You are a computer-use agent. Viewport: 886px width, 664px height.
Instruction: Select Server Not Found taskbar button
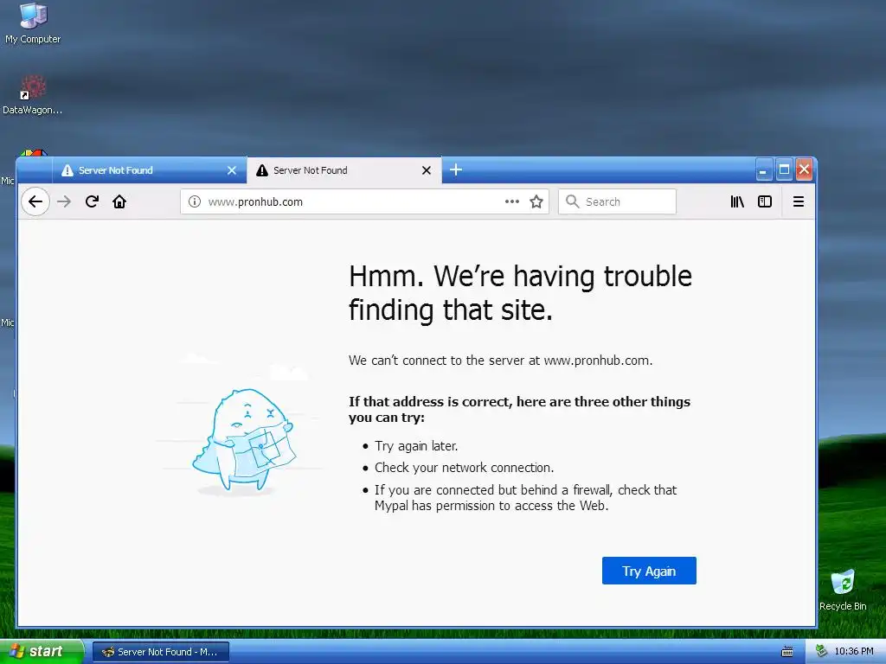160,652
